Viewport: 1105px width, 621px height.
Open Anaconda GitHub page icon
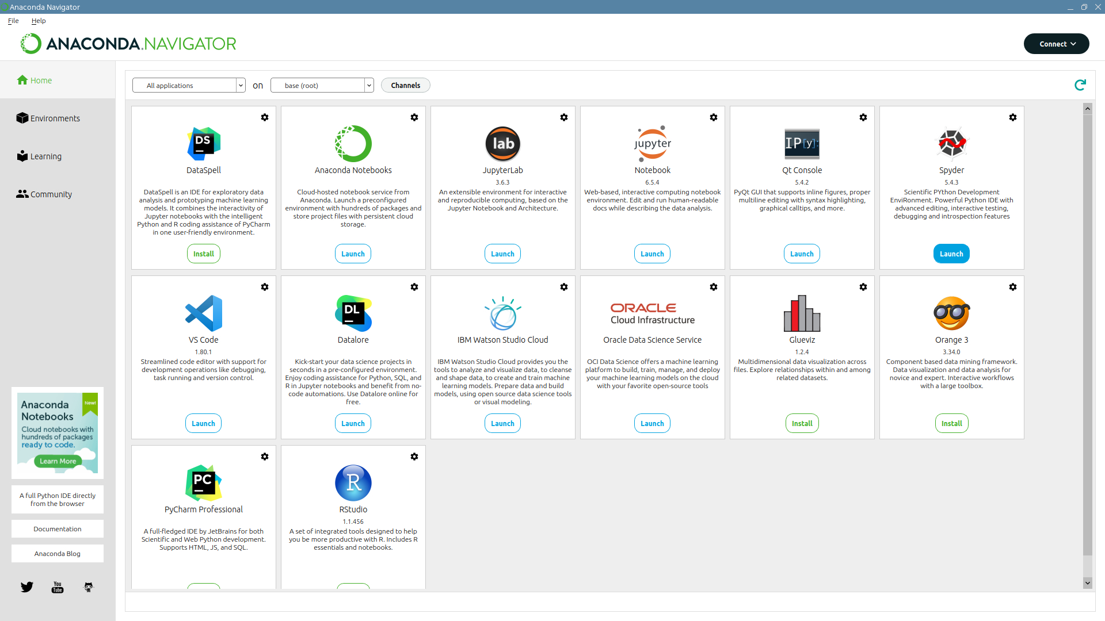89,587
